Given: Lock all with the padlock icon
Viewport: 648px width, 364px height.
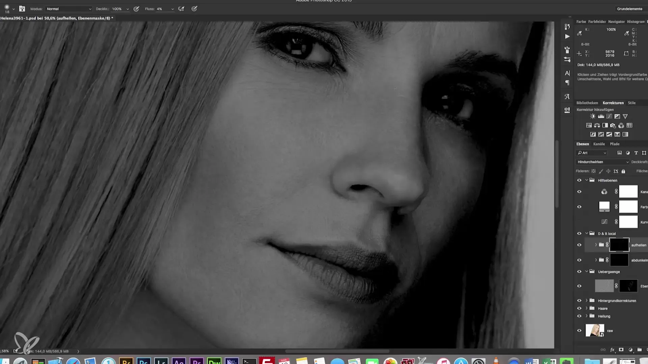Looking at the screenshot, I should (623, 171).
